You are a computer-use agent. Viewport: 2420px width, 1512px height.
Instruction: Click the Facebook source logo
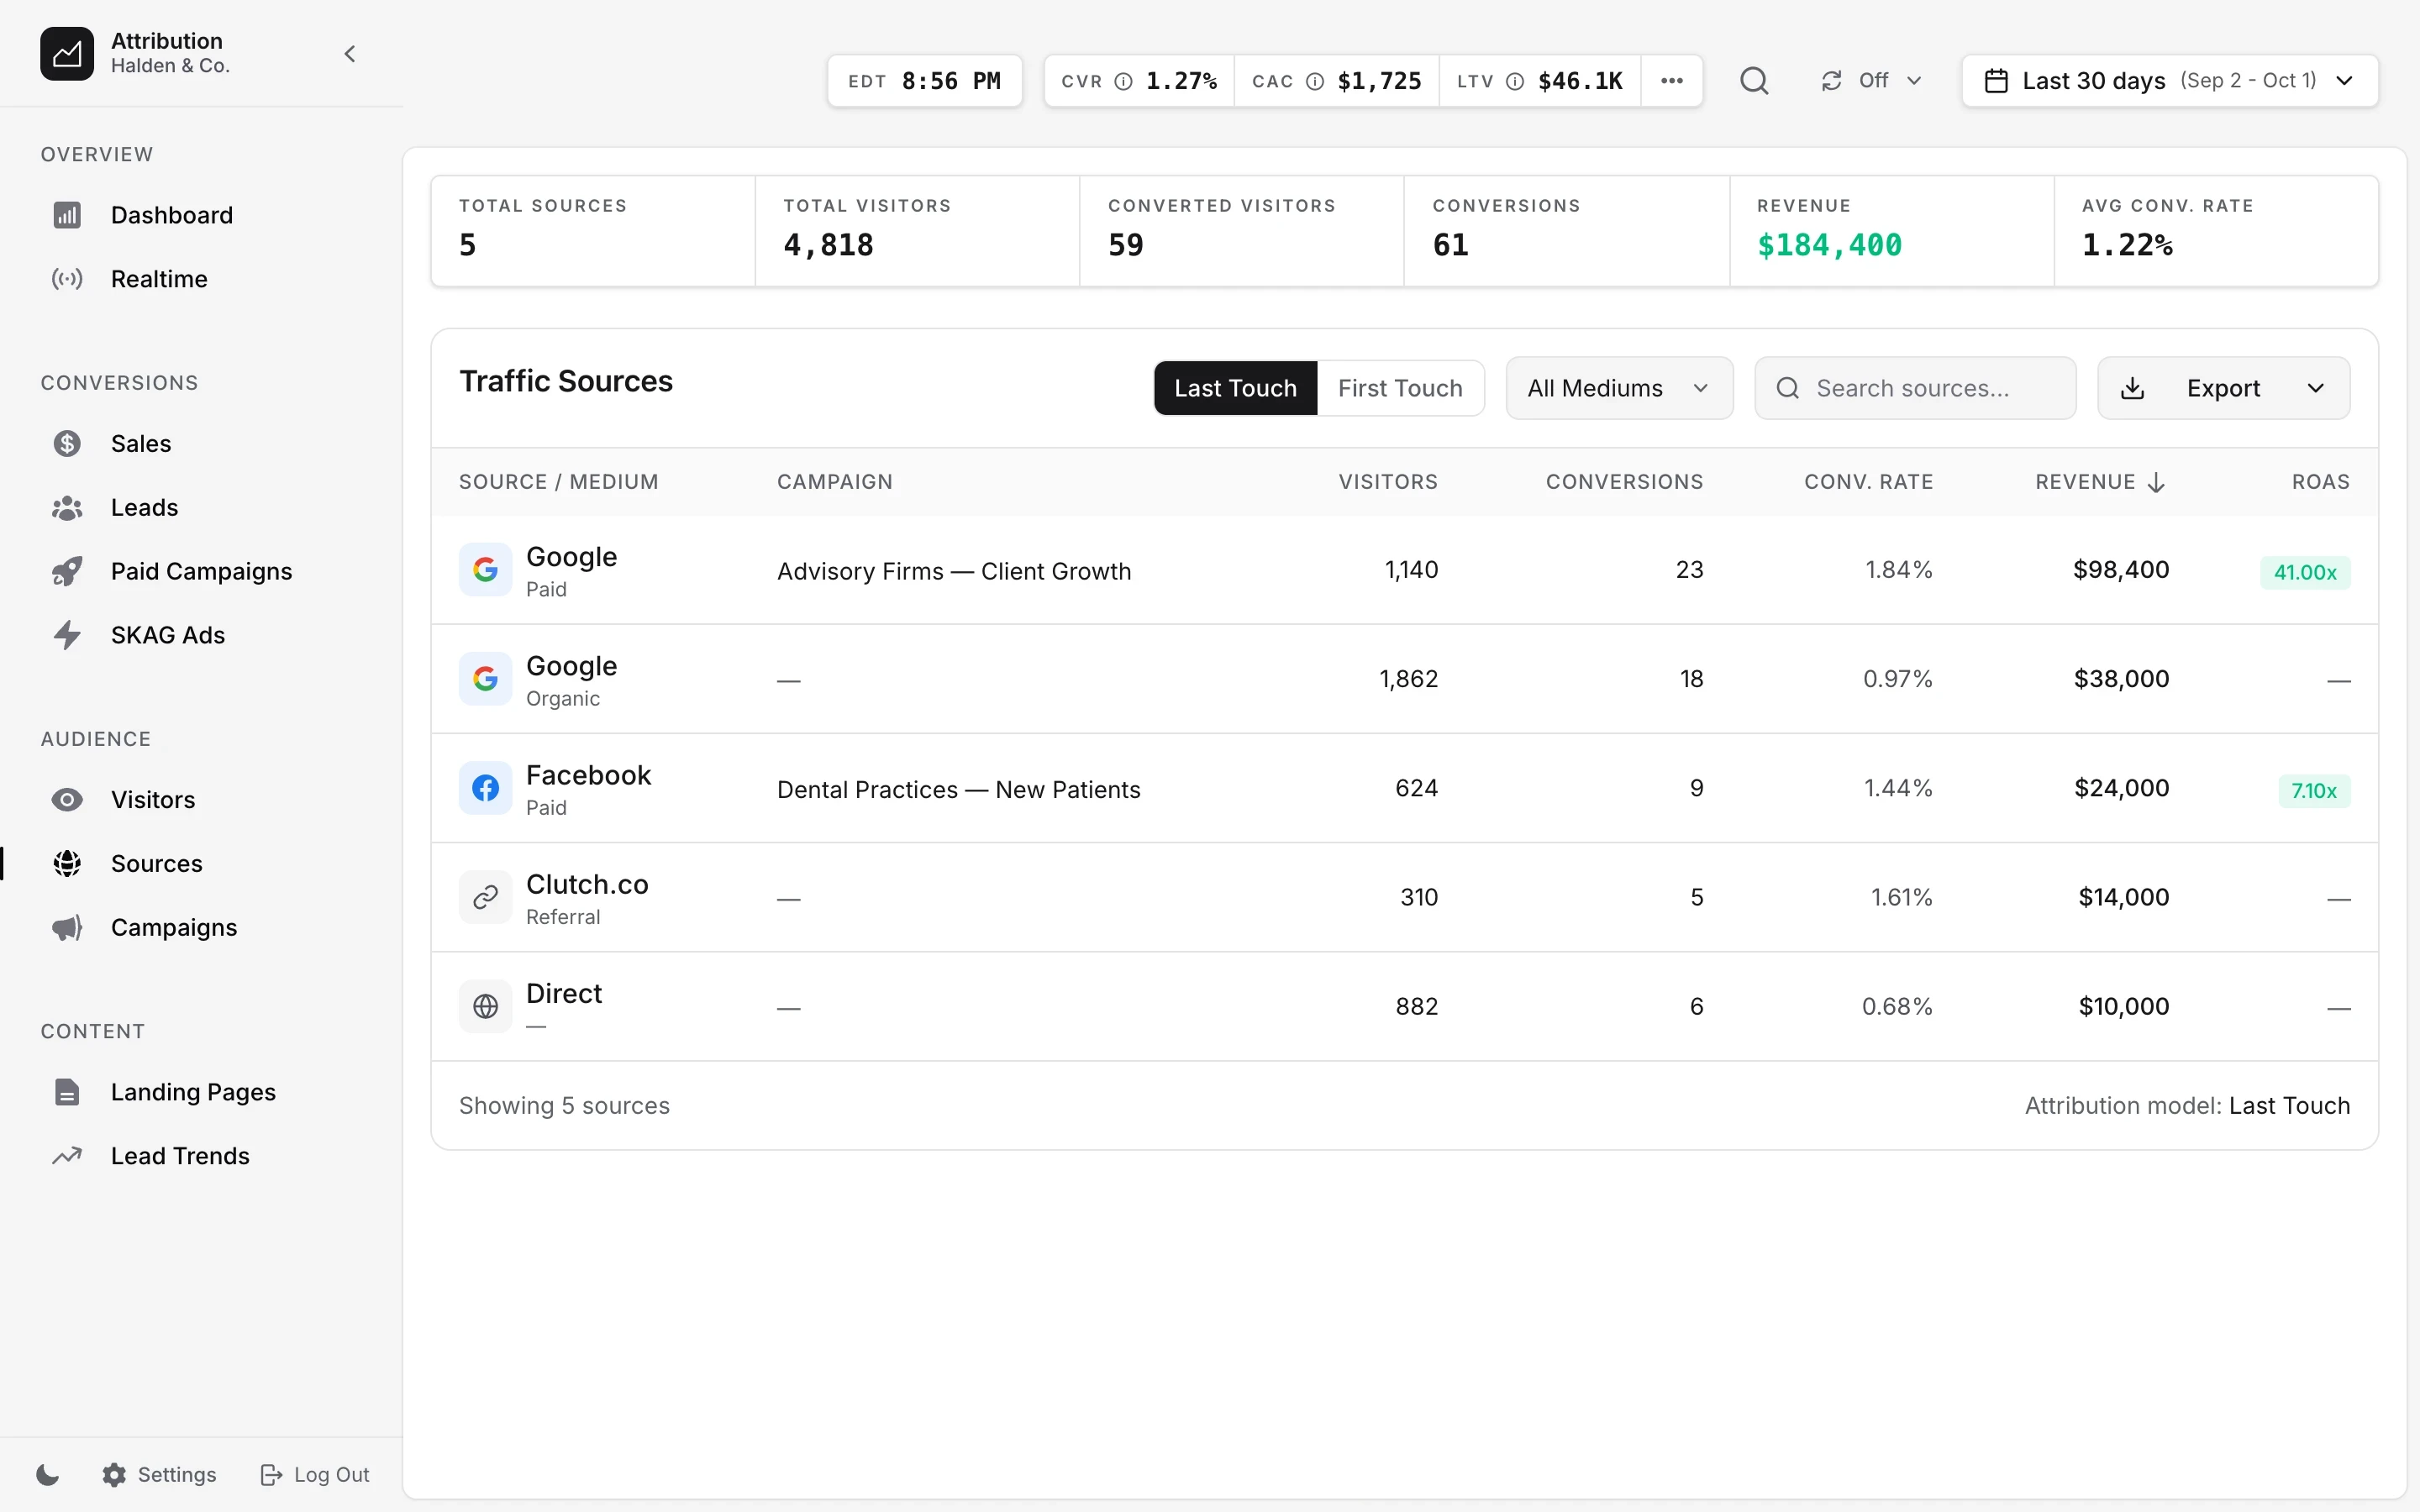(485, 788)
